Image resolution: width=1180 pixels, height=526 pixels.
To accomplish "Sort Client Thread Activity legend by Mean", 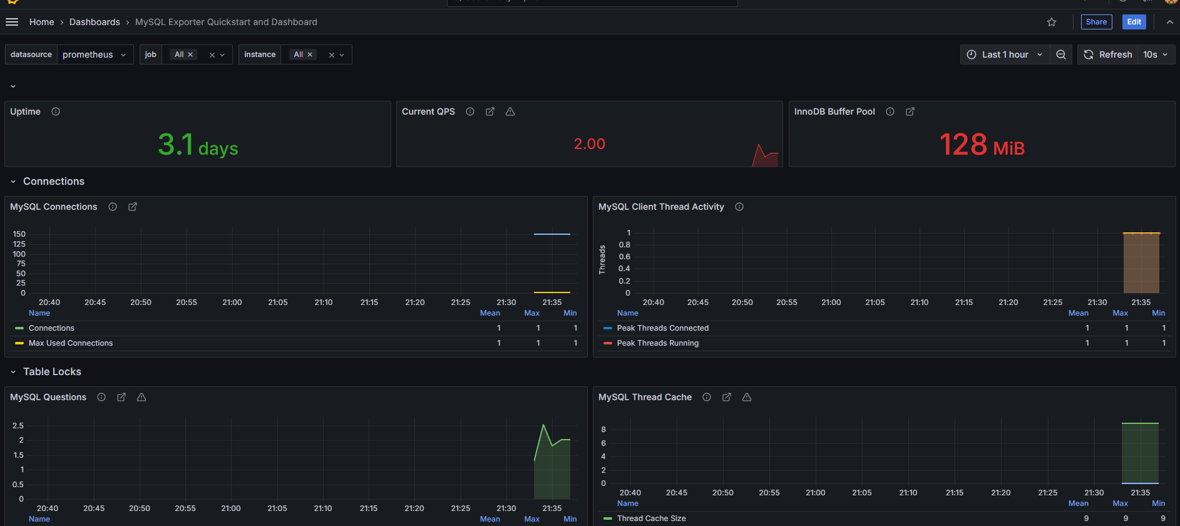I will coord(1079,313).
